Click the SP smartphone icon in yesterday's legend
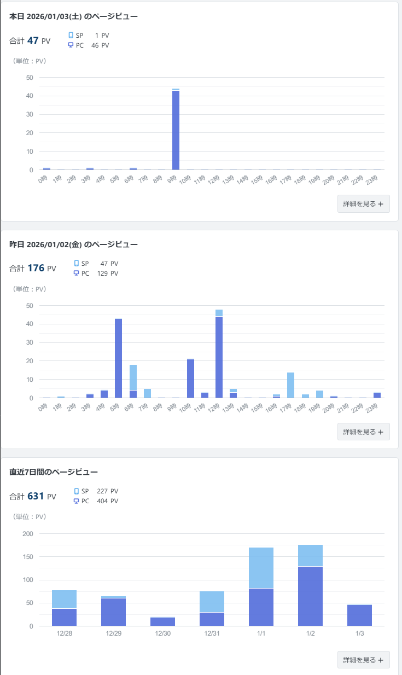402x675 pixels. tap(77, 264)
